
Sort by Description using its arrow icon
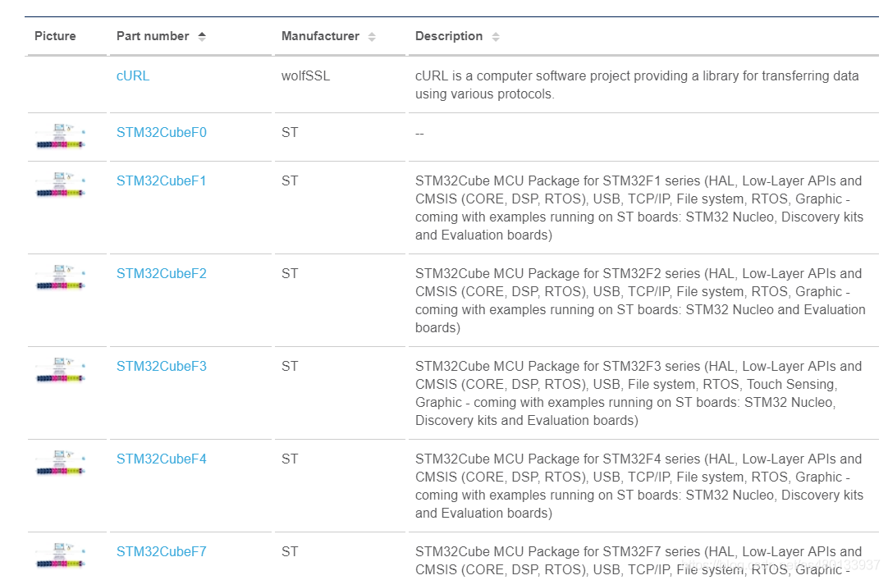coord(496,37)
